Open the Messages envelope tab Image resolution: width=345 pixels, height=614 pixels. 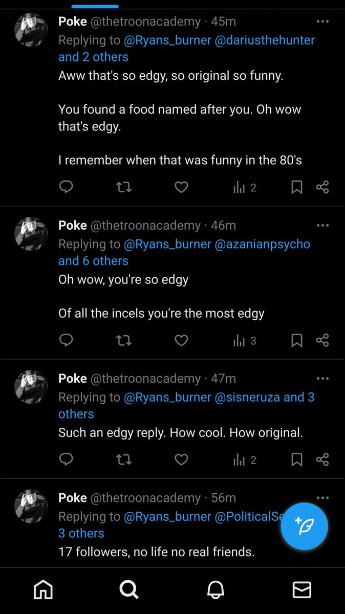(x=302, y=590)
